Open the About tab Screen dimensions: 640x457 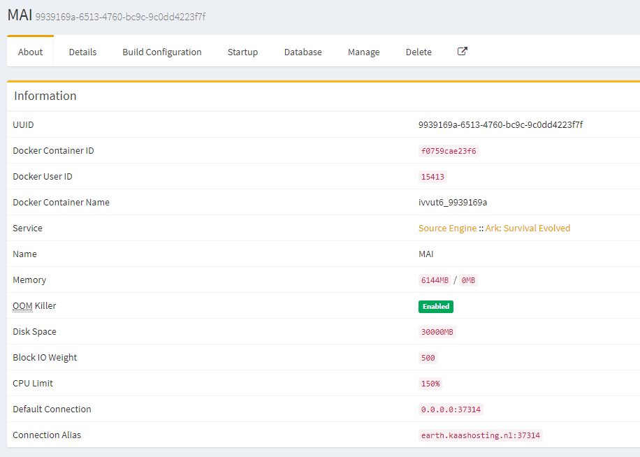point(31,52)
